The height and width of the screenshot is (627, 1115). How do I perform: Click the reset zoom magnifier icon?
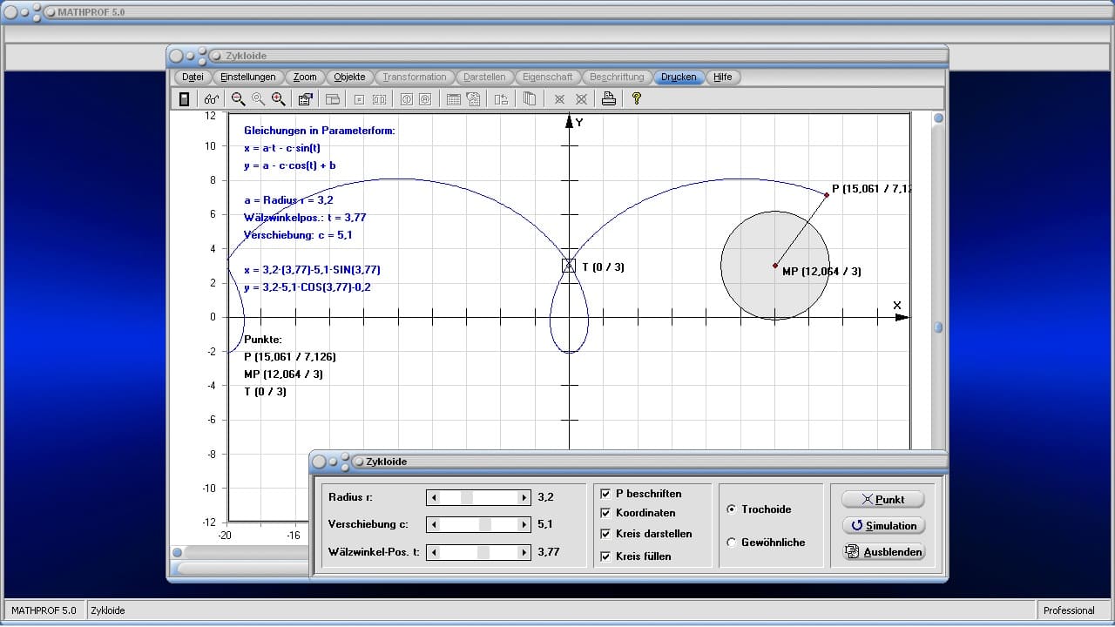point(258,99)
